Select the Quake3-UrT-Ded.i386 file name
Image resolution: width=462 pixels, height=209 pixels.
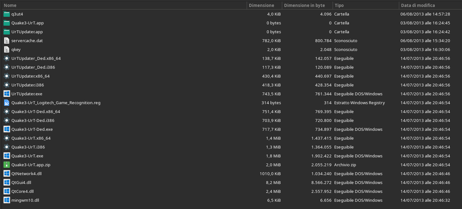tap(33, 120)
